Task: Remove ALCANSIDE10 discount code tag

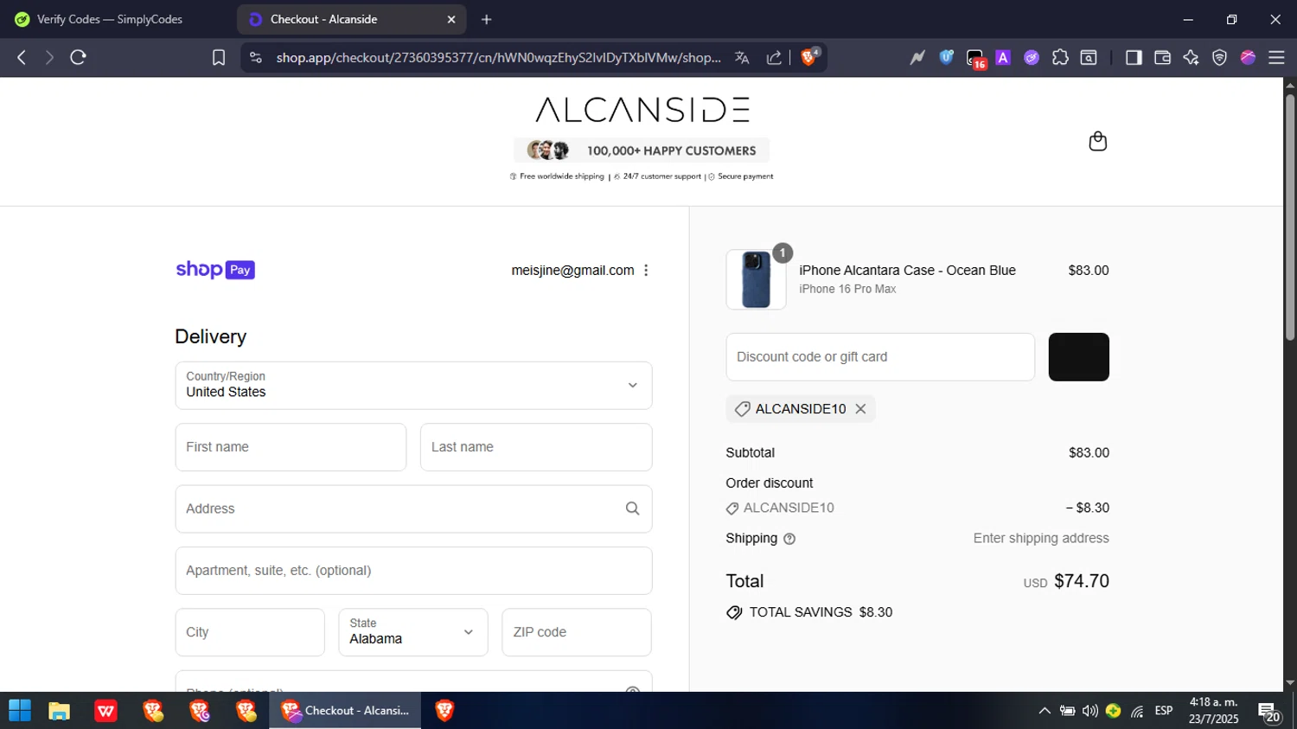Action: (x=860, y=409)
